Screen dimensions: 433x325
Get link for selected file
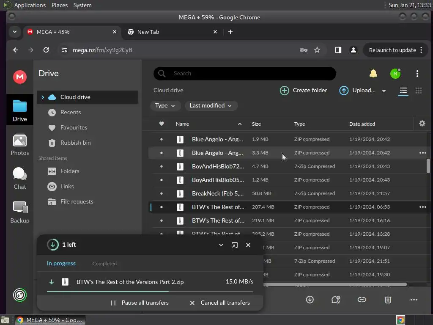[x=362, y=300]
